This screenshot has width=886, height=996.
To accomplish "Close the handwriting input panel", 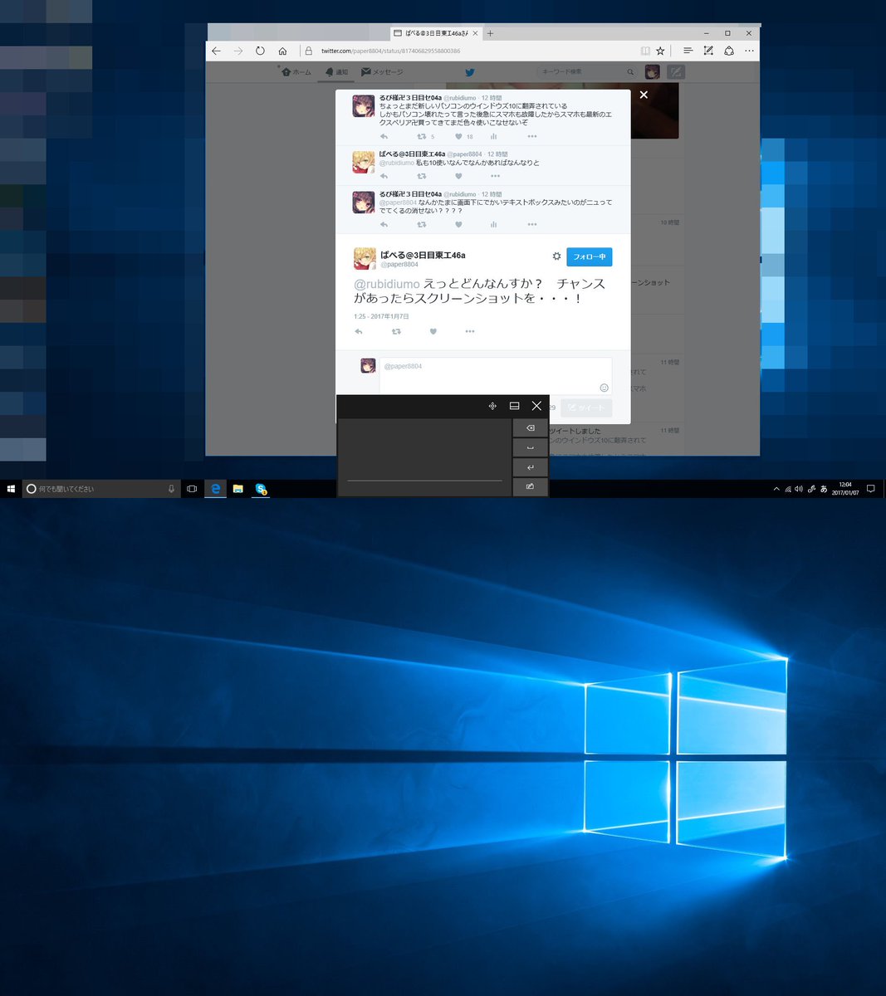I will click(x=536, y=406).
